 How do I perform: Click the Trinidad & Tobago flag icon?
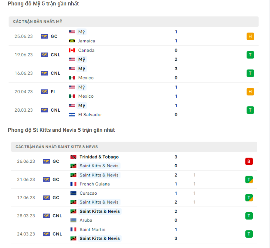pos(73,157)
